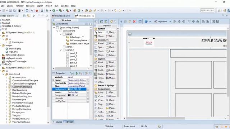Click Link with Editor icon in Package Explorer
This screenshot has width=230, height=129.
click(x=28, y=16)
